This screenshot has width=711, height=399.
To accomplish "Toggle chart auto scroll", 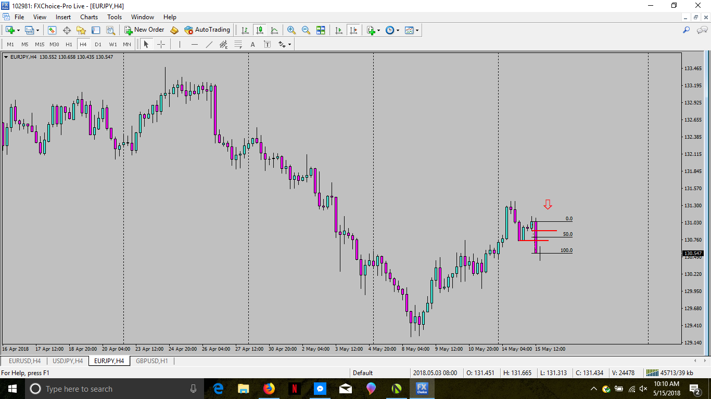I will (339, 30).
